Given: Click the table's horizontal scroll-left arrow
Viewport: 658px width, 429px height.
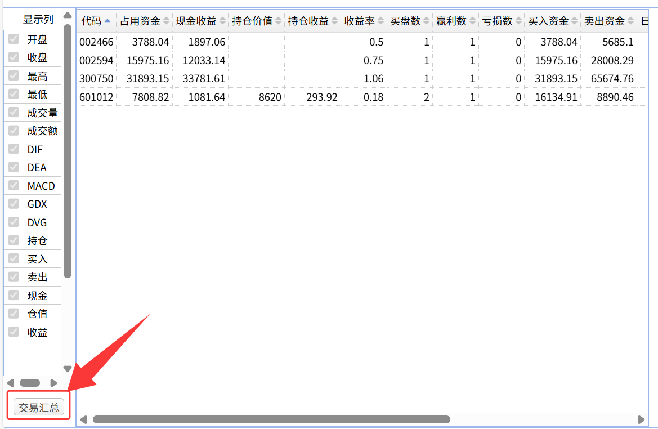Looking at the screenshot, I should 83,420.
